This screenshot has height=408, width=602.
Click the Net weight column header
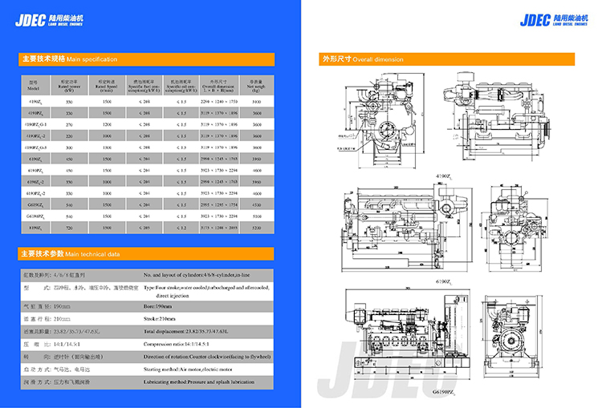pos(256,85)
